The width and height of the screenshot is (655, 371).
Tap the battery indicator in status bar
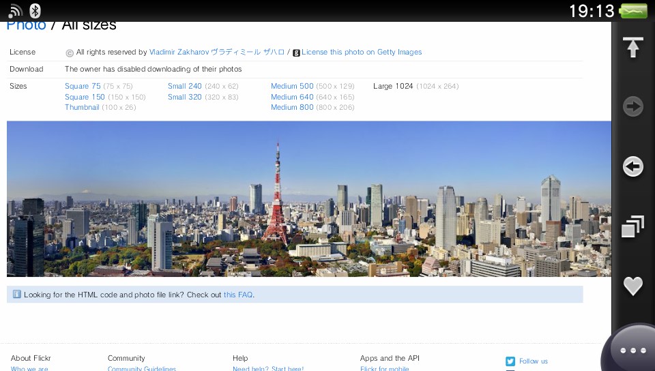[634, 11]
